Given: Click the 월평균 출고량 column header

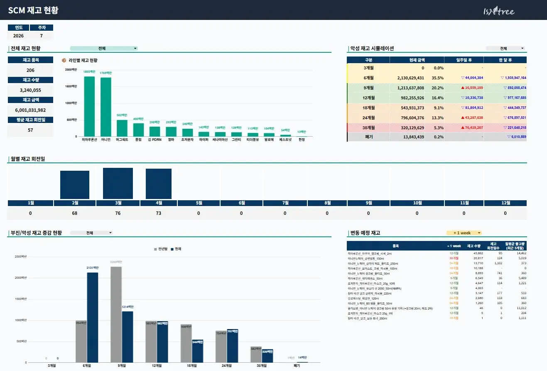Looking at the screenshot, I should 515,246.
